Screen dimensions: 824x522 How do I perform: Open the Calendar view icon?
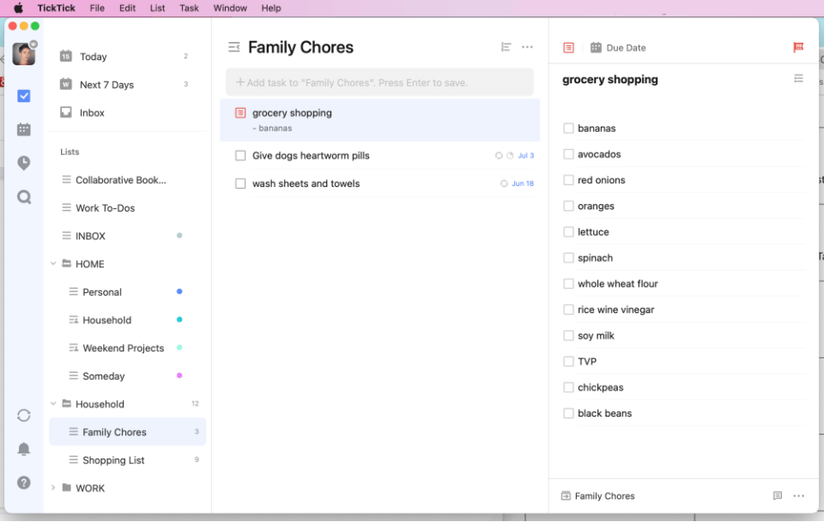click(24, 129)
